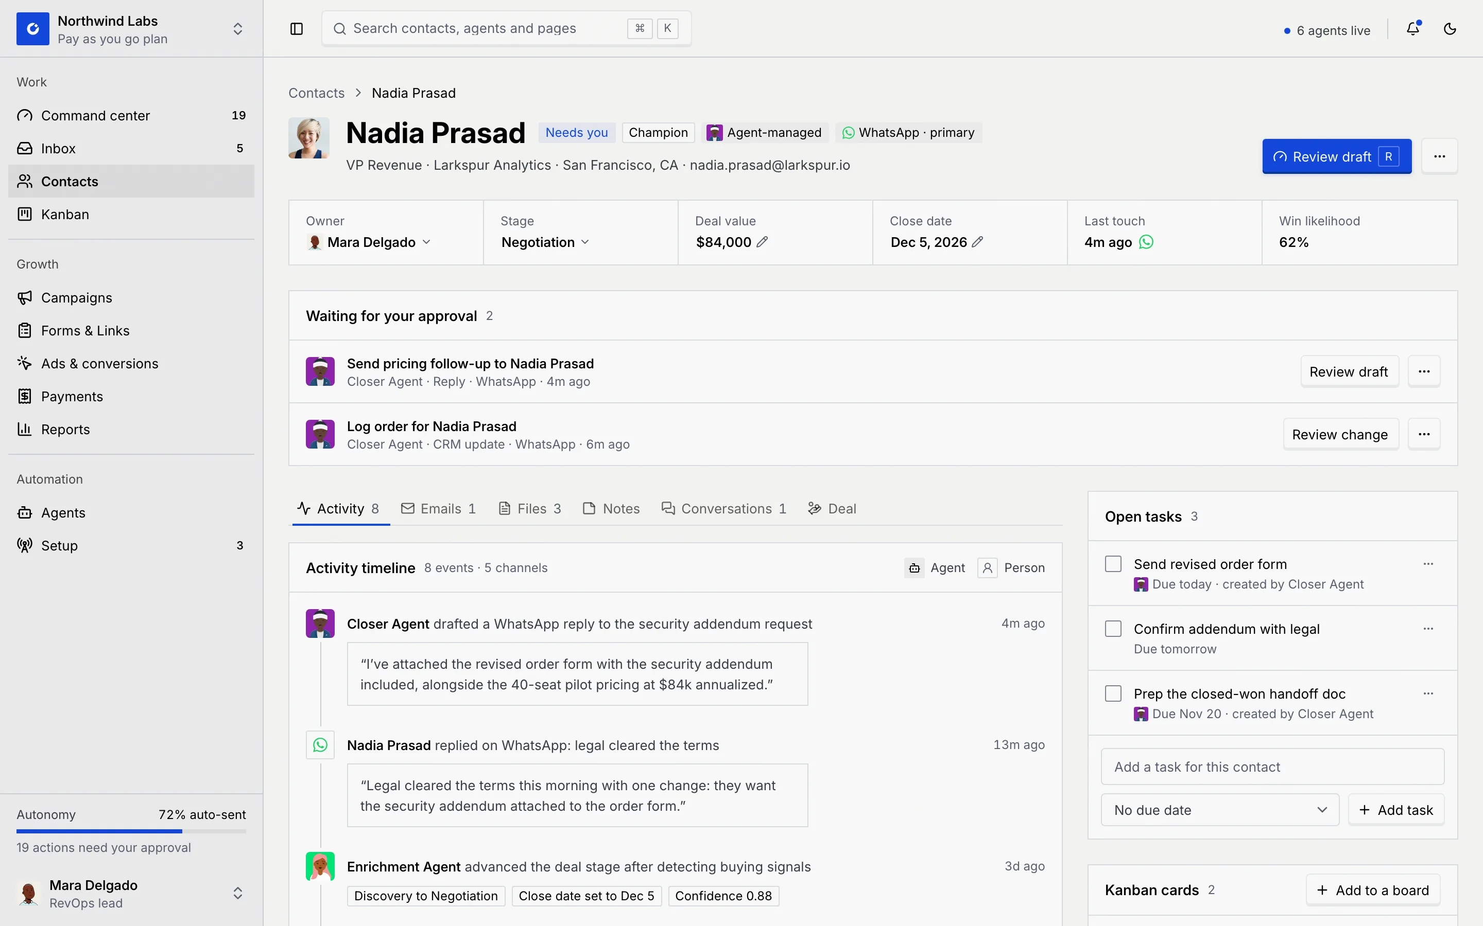Open more options next to Review draft header button

1440,156
